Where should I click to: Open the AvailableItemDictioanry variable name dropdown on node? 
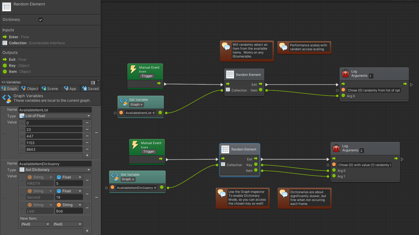(137, 188)
